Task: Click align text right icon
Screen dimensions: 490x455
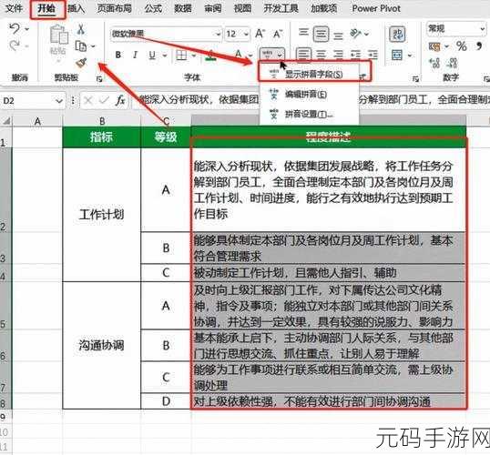Action: pyautogui.click(x=338, y=55)
